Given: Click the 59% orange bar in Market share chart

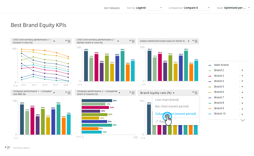Looking at the screenshot, I should click(128, 73).
